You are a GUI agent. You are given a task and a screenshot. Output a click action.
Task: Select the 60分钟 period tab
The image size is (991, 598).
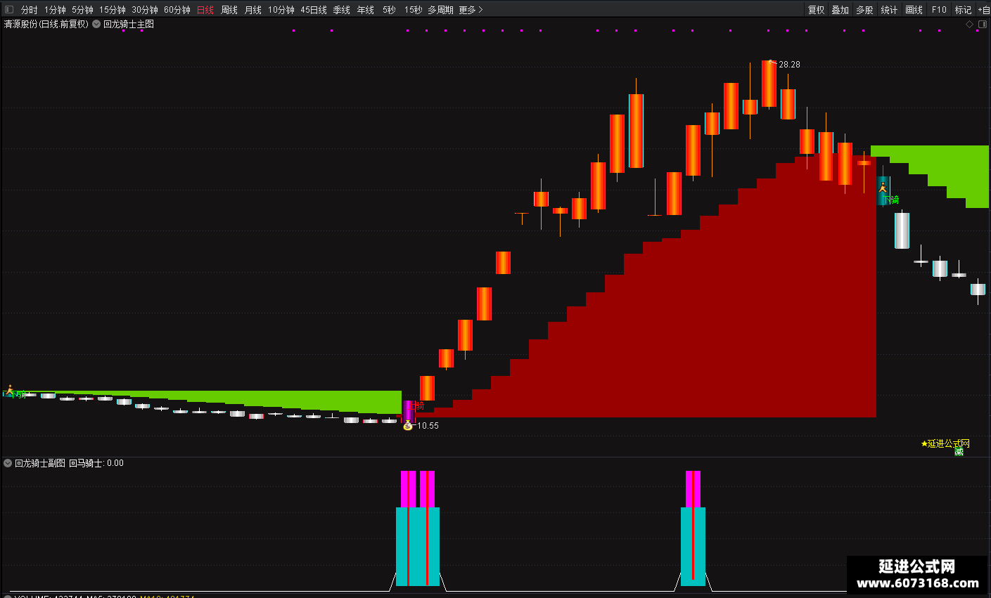pos(177,10)
